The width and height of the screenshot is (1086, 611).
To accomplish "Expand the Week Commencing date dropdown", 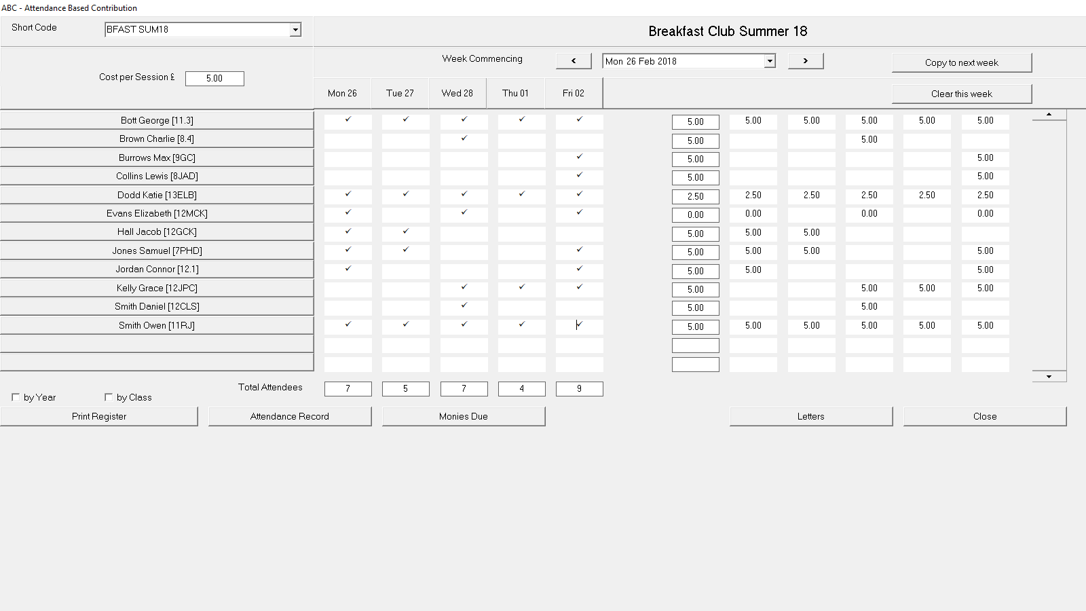I will (770, 61).
